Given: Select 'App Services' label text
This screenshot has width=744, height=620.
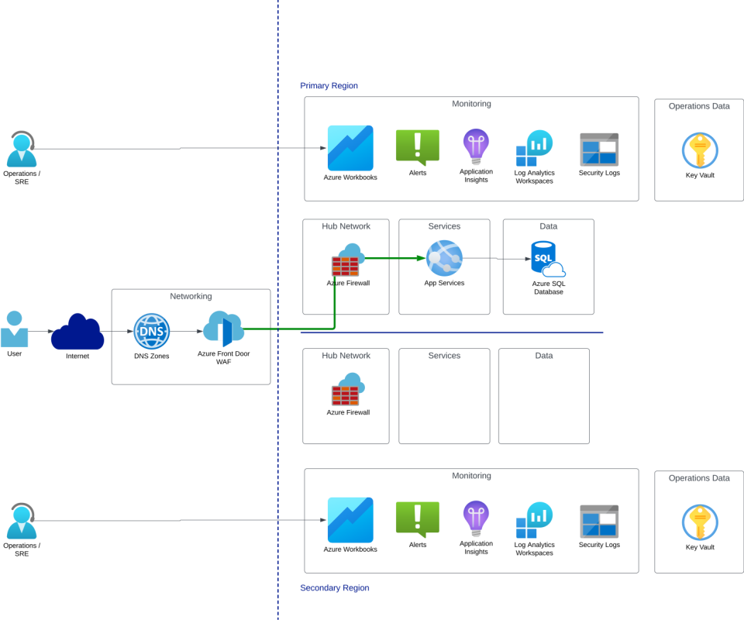Looking at the screenshot, I should pyautogui.click(x=444, y=283).
